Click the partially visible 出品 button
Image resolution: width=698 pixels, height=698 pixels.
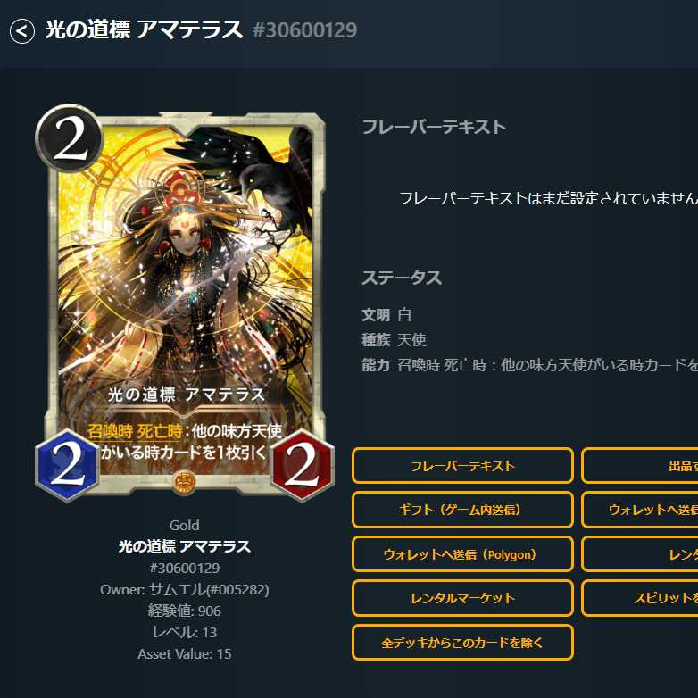pyautogui.click(x=640, y=466)
